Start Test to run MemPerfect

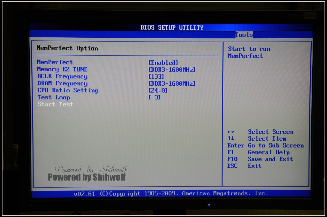click(55, 104)
